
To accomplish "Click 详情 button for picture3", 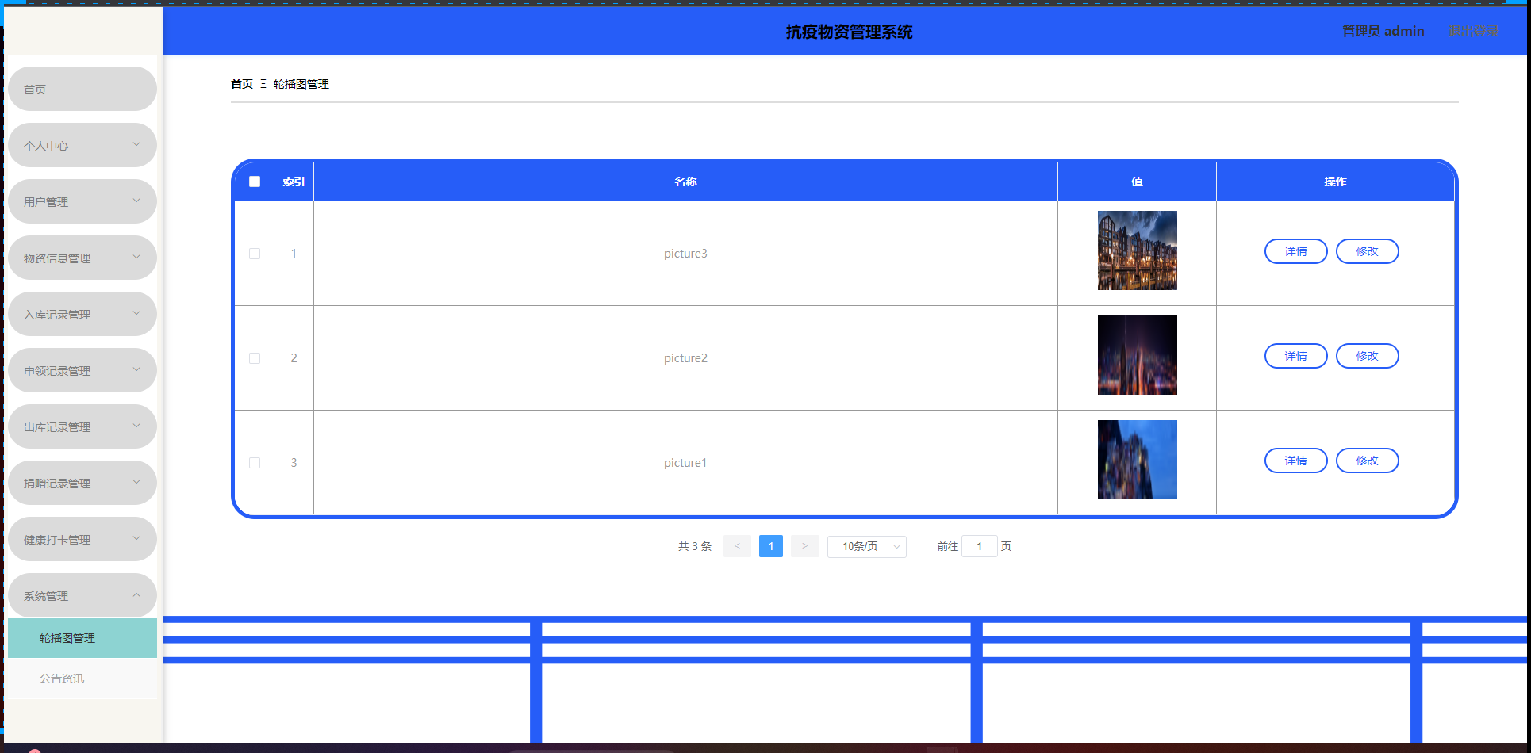I will [x=1295, y=251].
